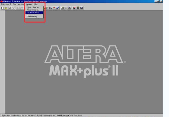Close the open Options menu
Image resolution: width=169 pixels, height=117 pixels.
pyautogui.click(x=29, y=4)
